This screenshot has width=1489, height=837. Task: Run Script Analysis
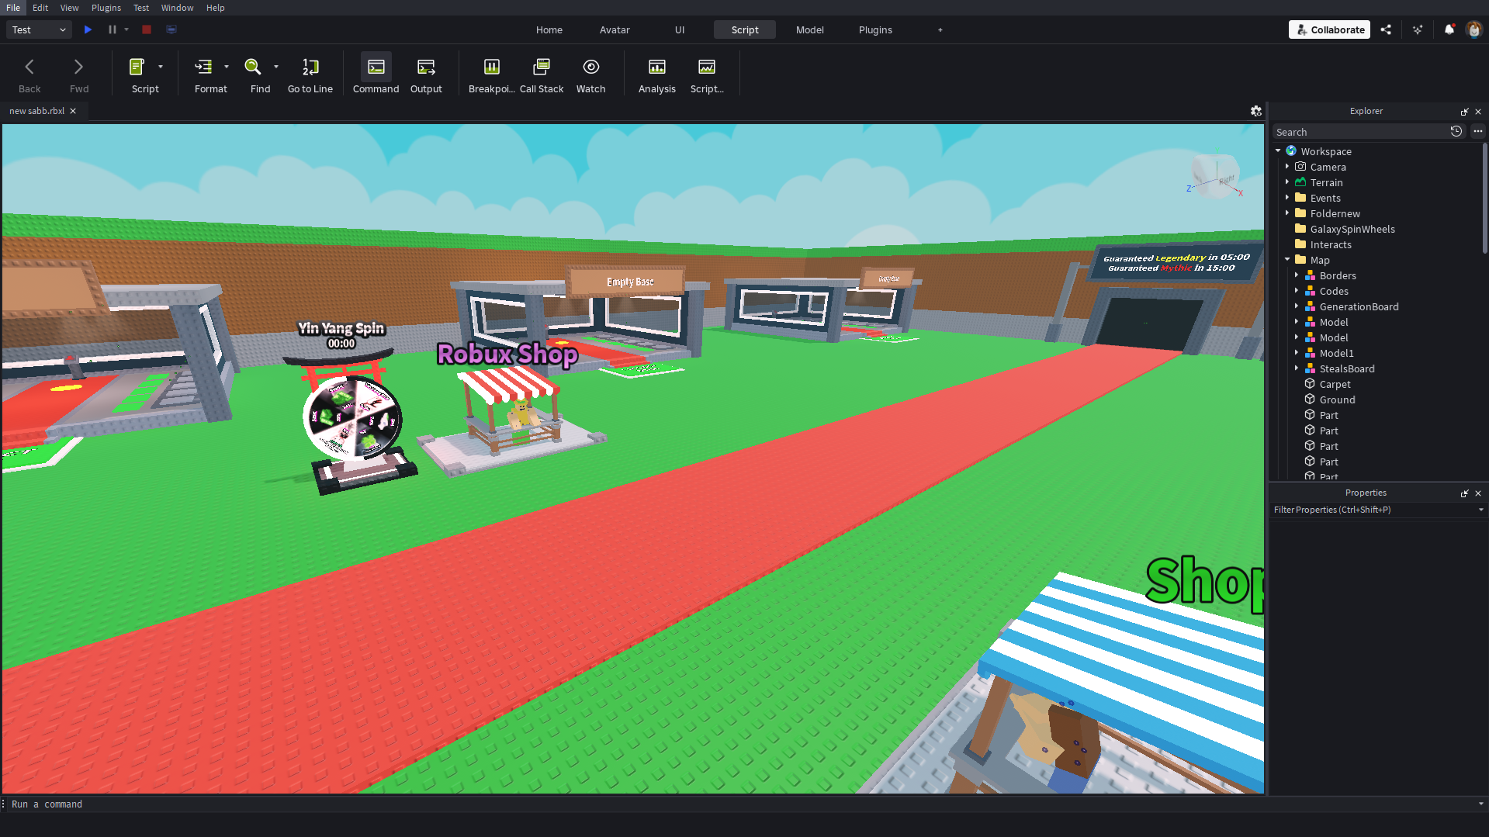[656, 74]
